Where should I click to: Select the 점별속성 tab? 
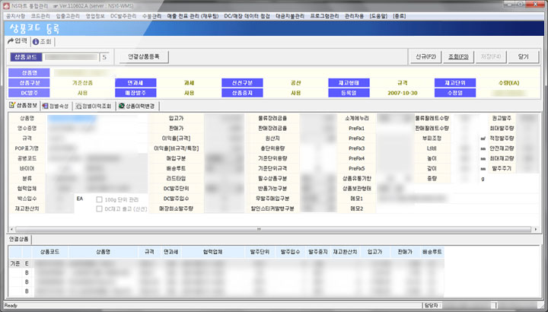[x=56, y=106]
